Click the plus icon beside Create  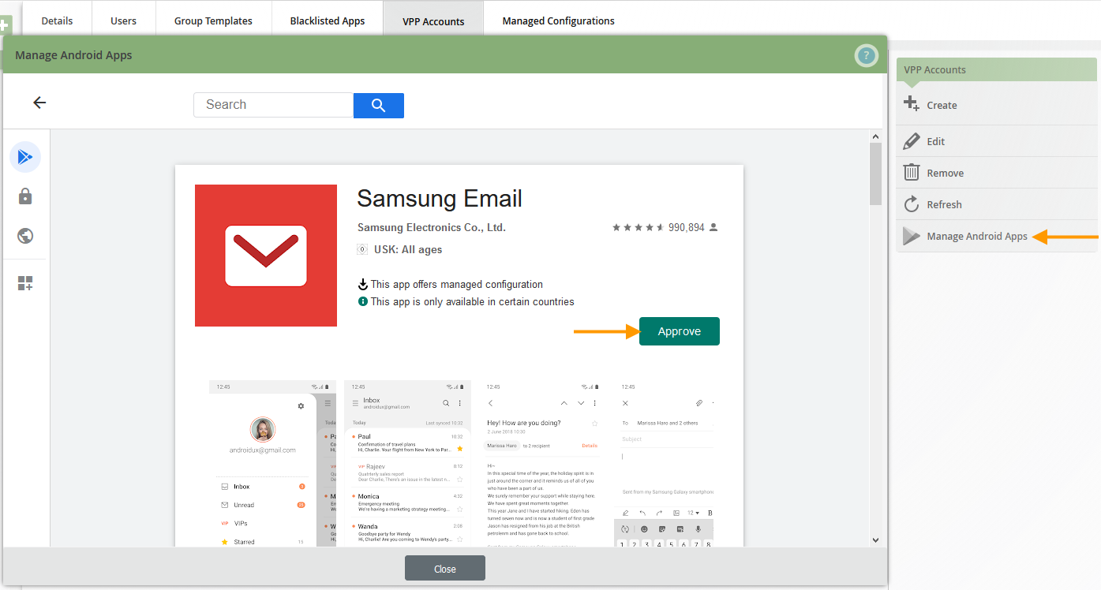point(911,103)
